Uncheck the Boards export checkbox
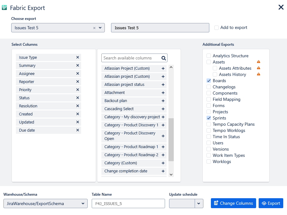Image resolution: width=287 pixels, height=215 pixels. coord(209,81)
